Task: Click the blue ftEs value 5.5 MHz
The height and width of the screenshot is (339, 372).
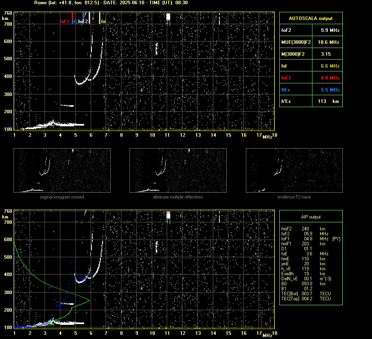Action: [x=330, y=89]
